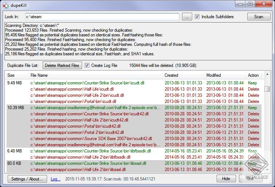Toggle the Include Subfolders checkbox
Viewport: 275px width, 187px height.
click(x=197, y=17)
